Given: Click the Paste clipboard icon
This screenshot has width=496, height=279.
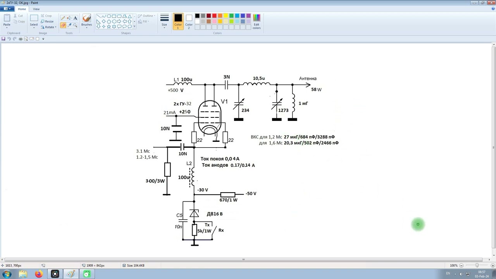Looking at the screenshot, I should click(x=7, y=18).
